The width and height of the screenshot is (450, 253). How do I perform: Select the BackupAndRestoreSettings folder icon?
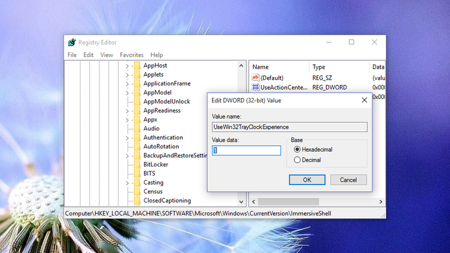(x=137, y=156)
